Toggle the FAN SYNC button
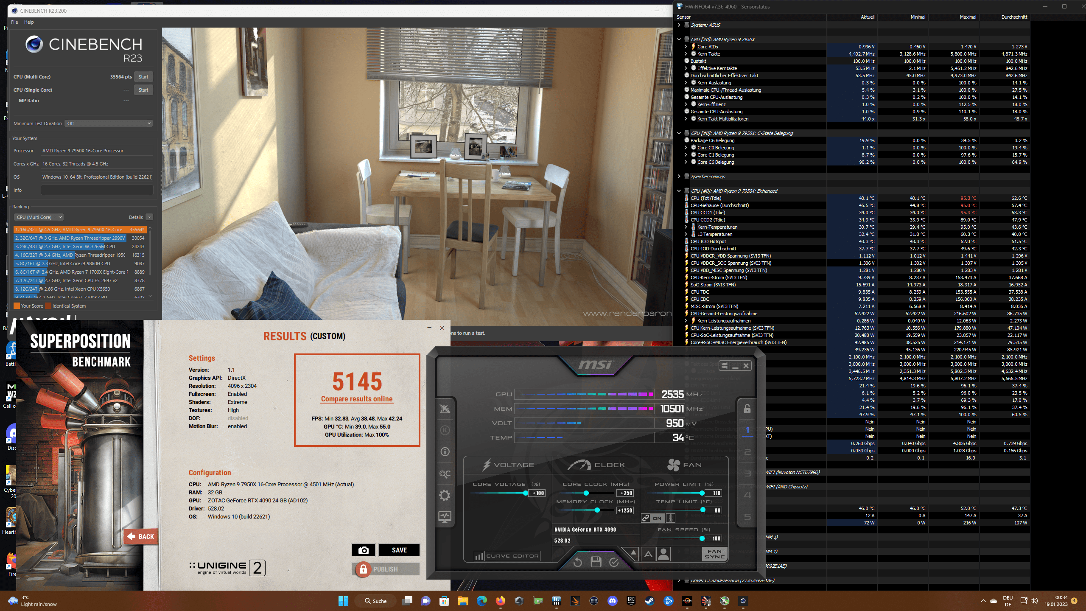Screen dimensions: 1086x611 click(x=715, y=554)
